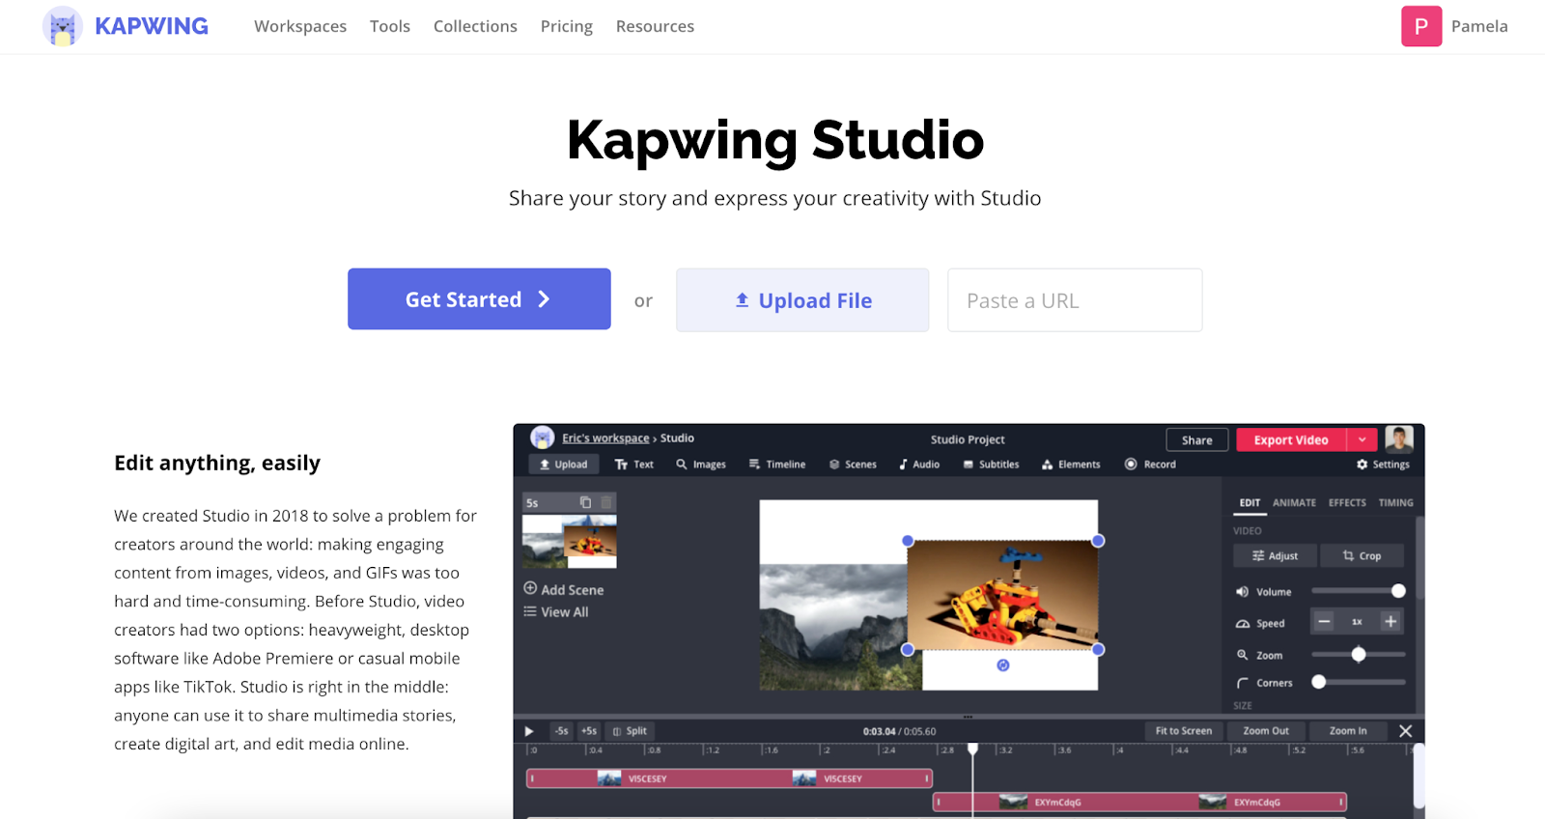Click the Kapwing cat logo in the header
This screenshot has height=819, width=1545.
[x=63, y=26]
